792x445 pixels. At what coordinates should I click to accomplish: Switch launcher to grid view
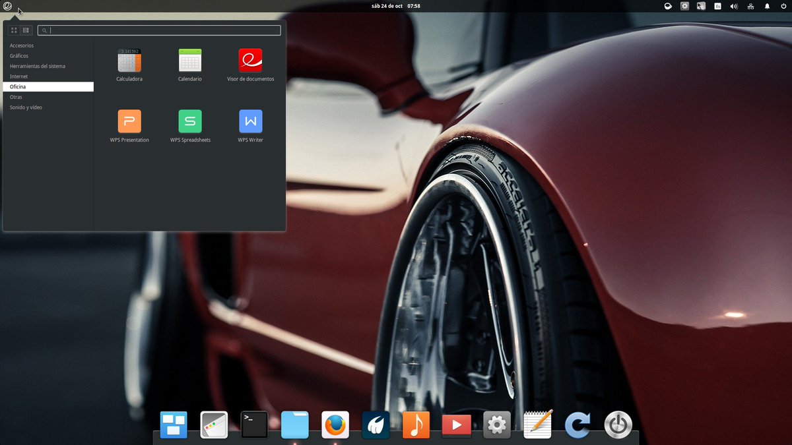point(14,30)
